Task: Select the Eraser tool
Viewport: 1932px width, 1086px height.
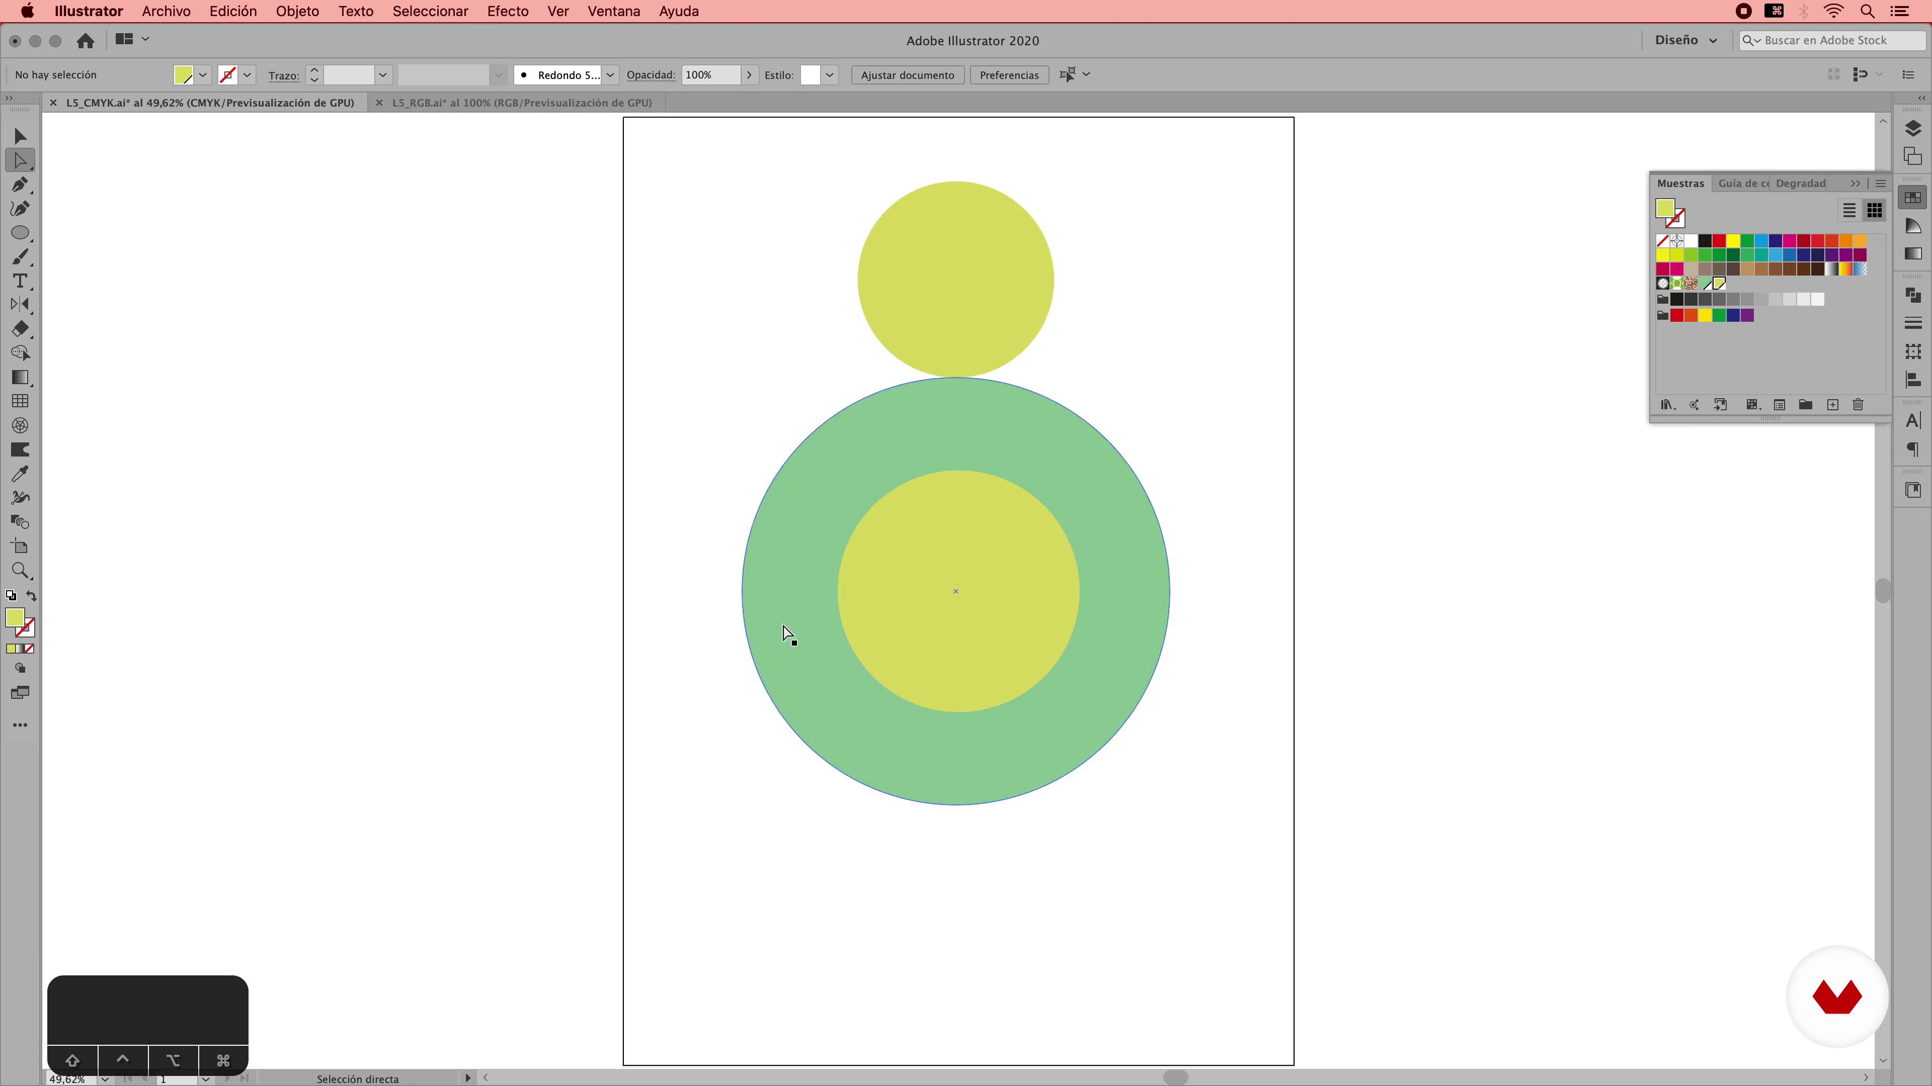Action: [20, 328]
